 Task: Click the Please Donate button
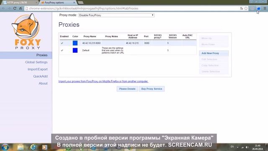127,89
